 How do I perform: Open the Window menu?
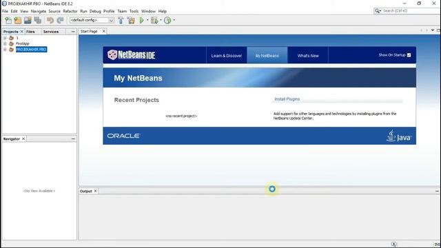pyautogui.click(x=148, y=11)
